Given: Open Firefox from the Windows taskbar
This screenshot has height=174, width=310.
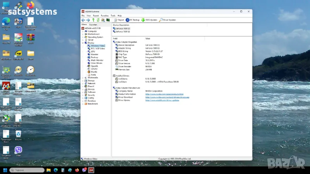Looking at the screenshot, I should point(77,170).
